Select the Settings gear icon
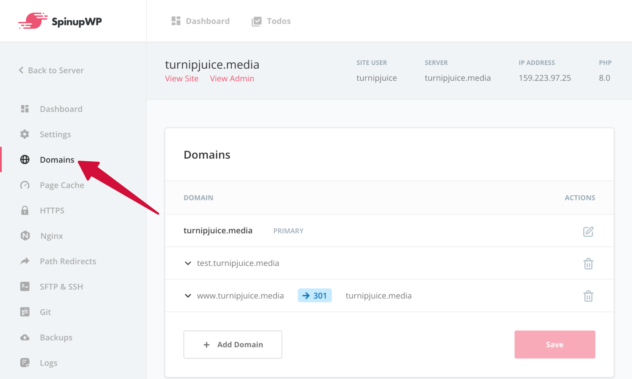 point(25,134)
